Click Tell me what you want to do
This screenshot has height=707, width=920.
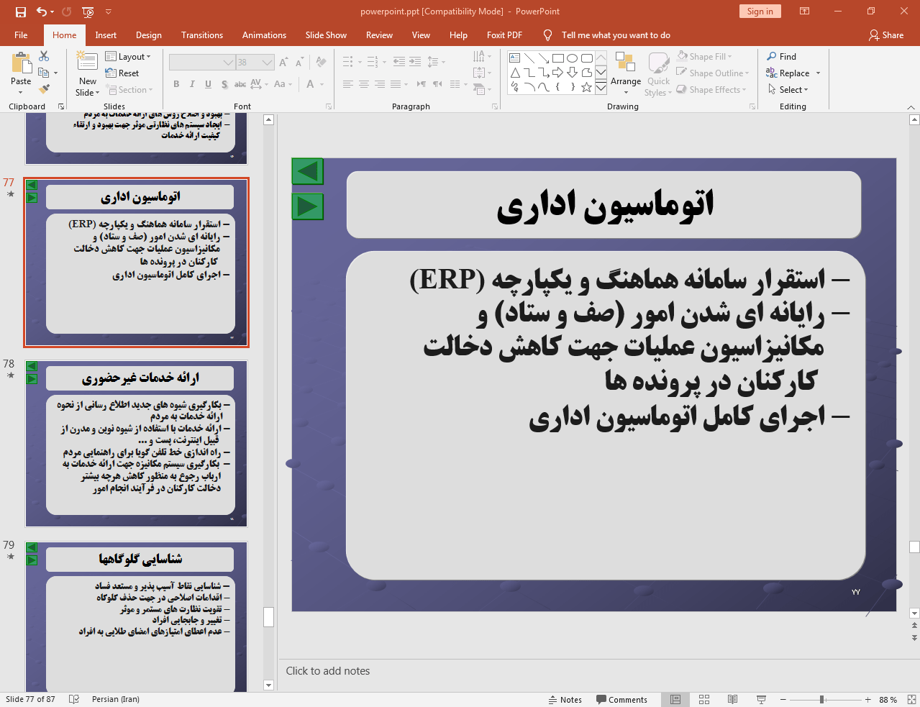[x=615, y=35]
